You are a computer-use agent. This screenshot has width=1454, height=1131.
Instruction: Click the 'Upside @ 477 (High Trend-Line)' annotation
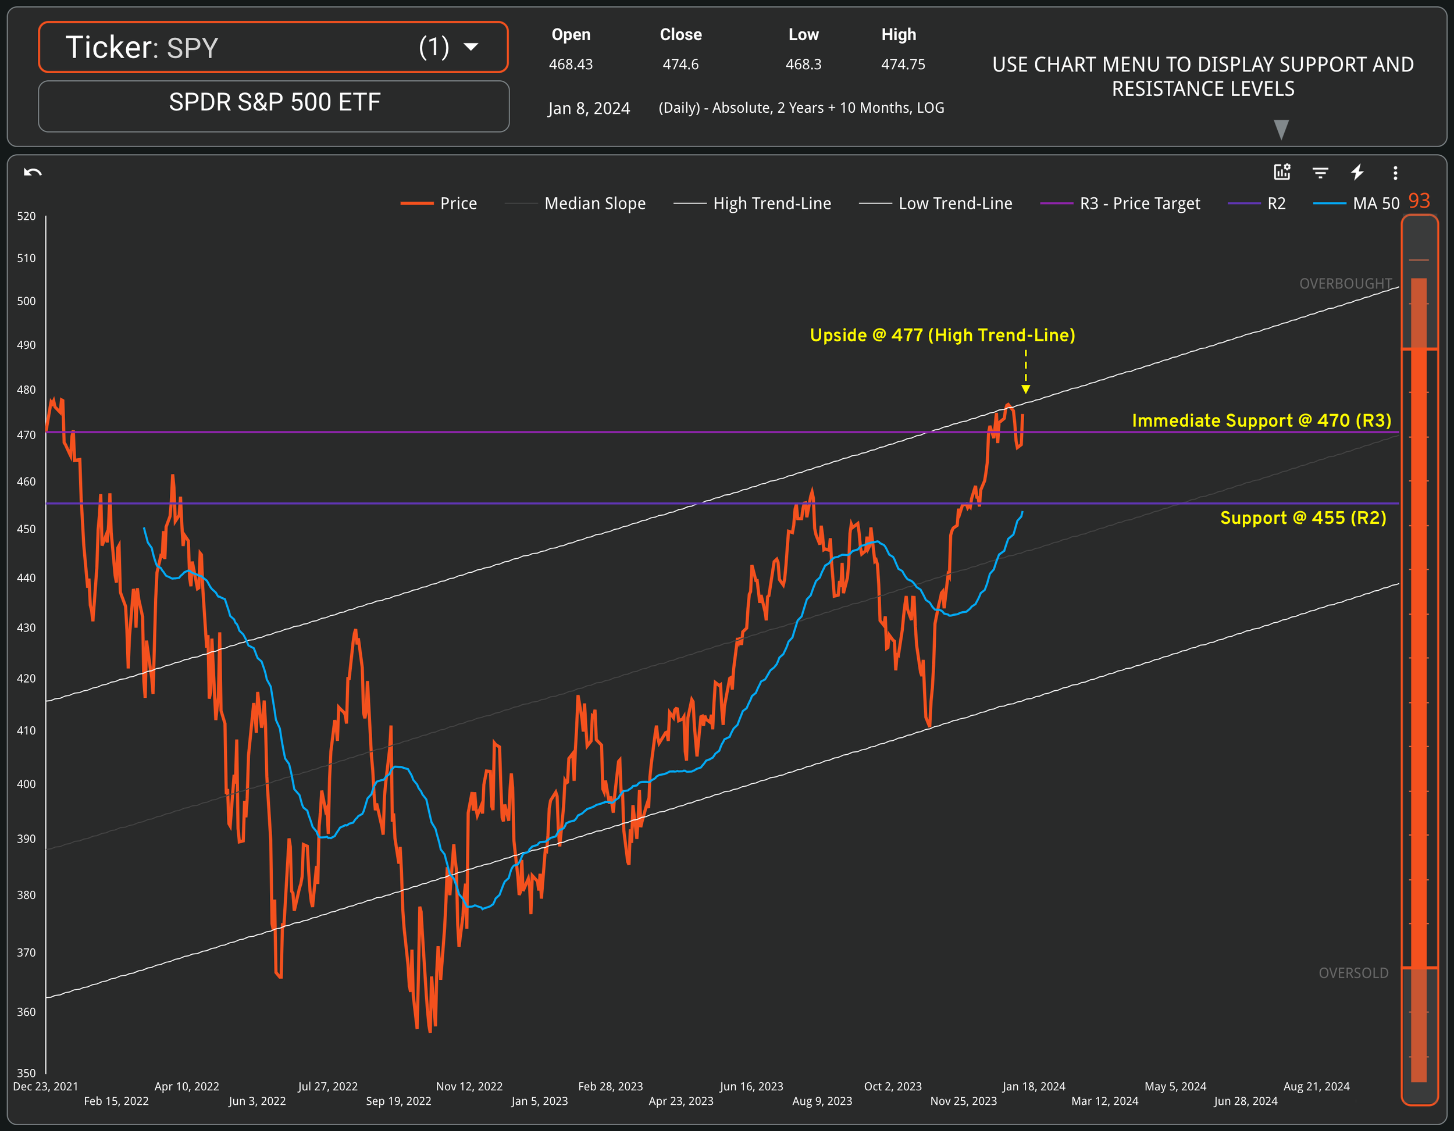coord(942,336)
